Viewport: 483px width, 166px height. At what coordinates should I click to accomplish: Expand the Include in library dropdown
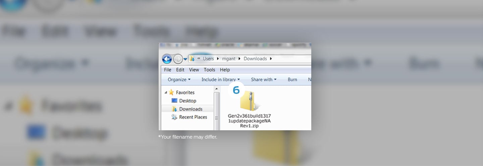coord(220,79)
